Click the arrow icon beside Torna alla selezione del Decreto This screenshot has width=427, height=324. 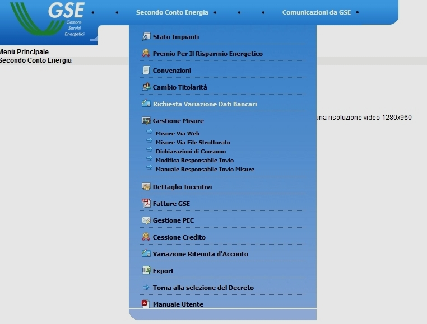[x=146, y=287]
